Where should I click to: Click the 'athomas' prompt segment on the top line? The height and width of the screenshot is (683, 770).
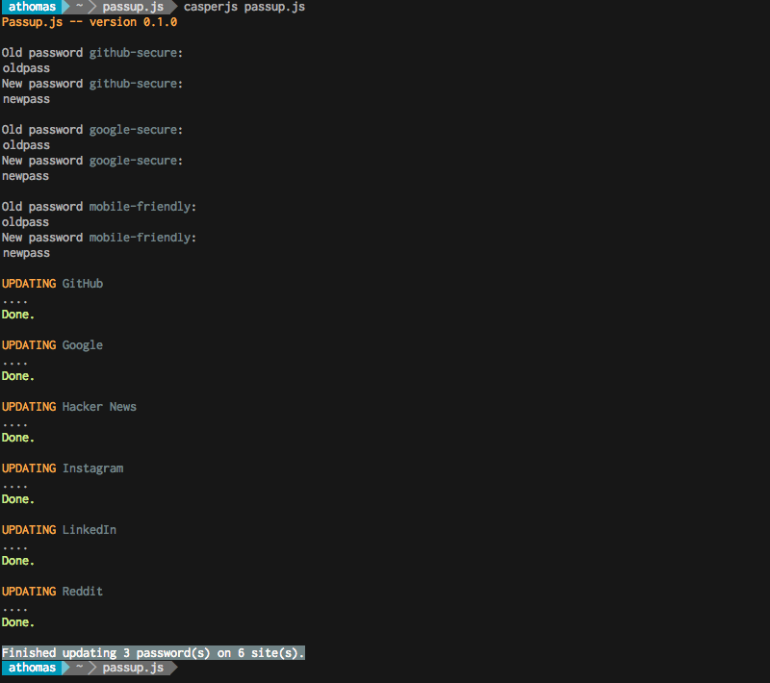pyautogui.click(x=32, y=7)
